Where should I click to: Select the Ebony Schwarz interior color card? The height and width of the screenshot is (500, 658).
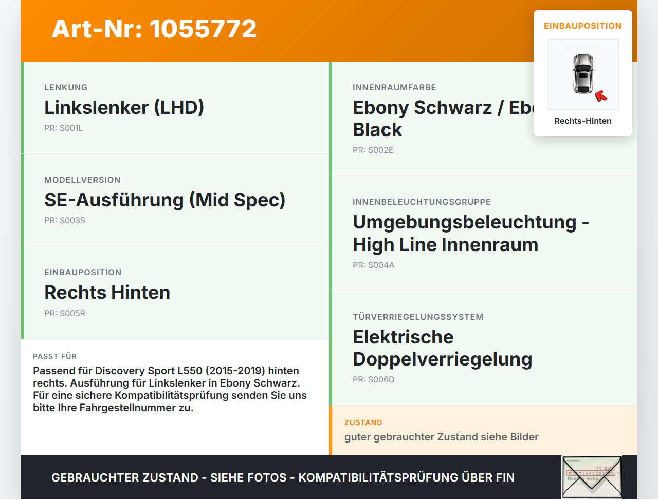click(483, 119)
